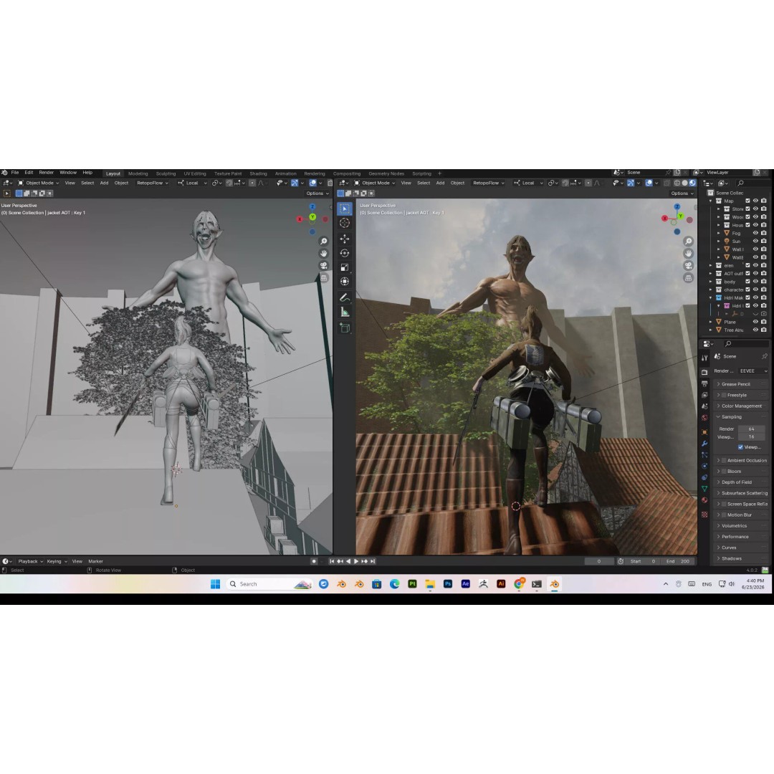Enable the Bloom checkbox
774x774 pixels.
pyautogui.click(x=724, y=472)
